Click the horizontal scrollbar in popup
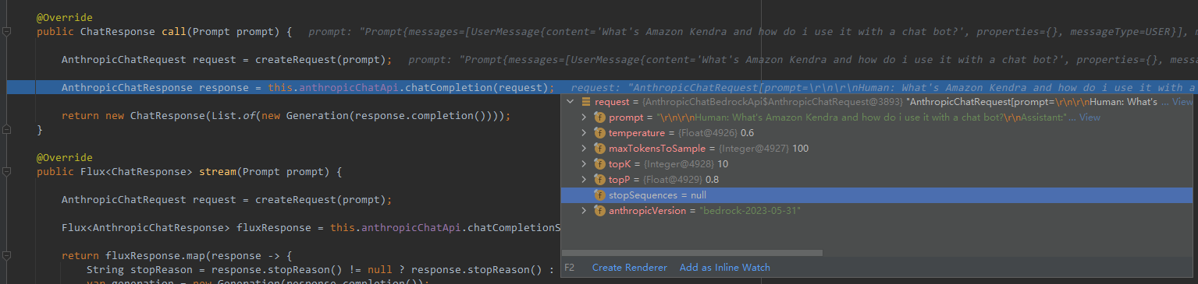The height and width of the screenshot is (284, 1198). click(692, 253)
